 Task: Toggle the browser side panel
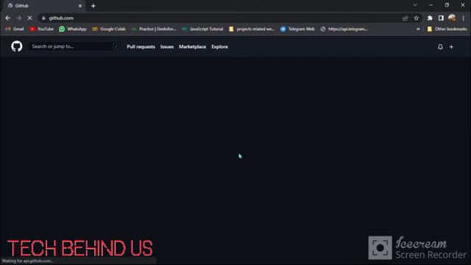pyautogui.click(x=441, y=18)
